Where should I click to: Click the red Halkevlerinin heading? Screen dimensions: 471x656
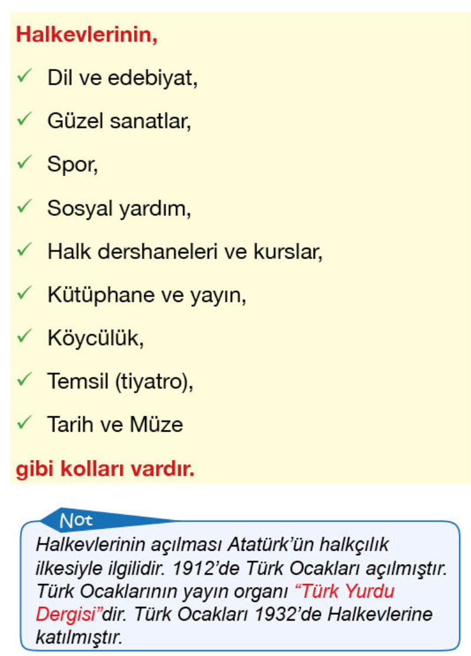(87, 34)
